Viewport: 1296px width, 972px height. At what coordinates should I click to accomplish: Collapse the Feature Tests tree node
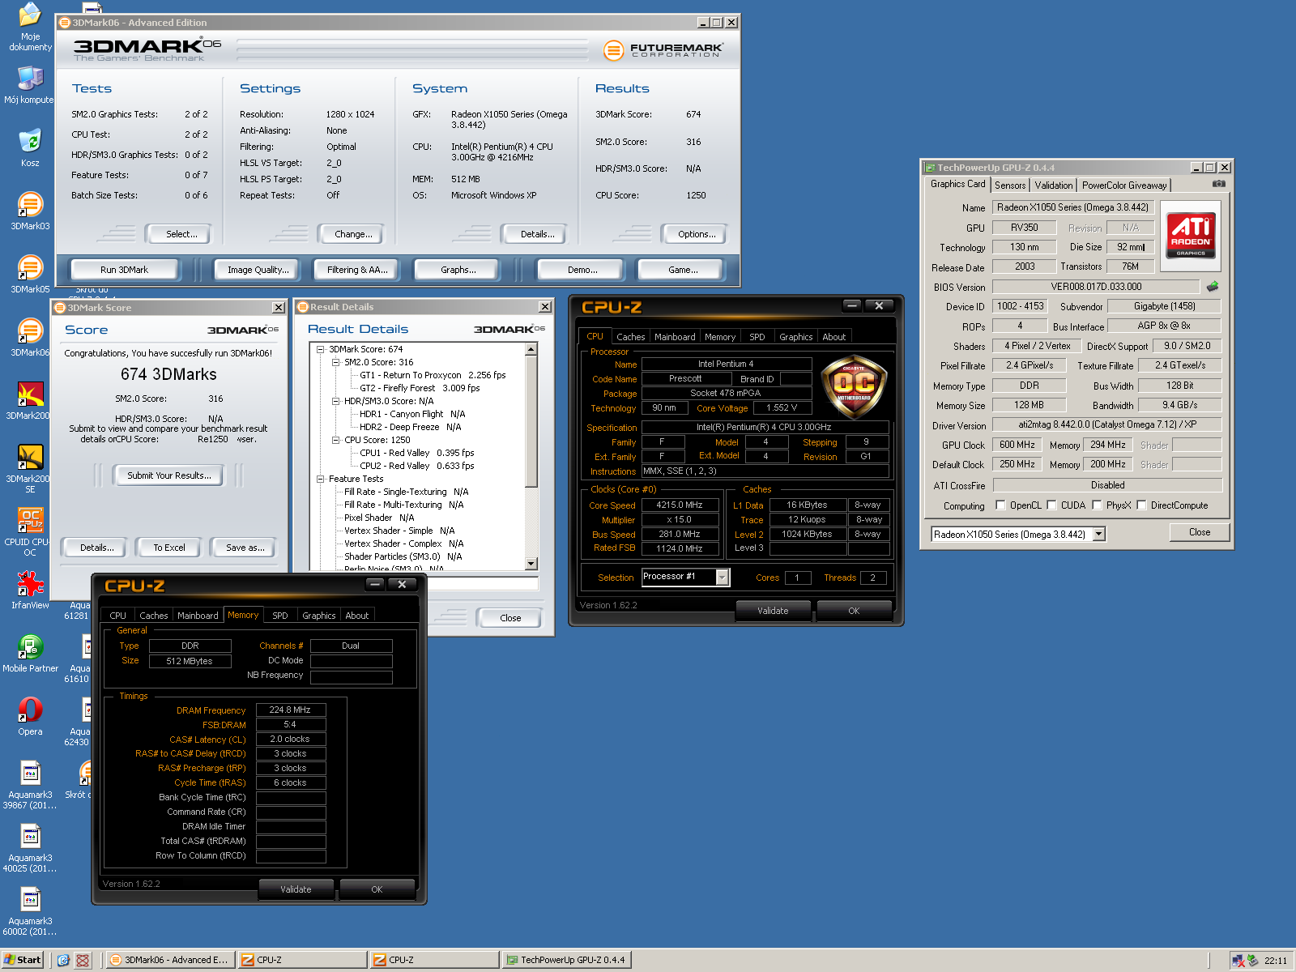point(320,479)
